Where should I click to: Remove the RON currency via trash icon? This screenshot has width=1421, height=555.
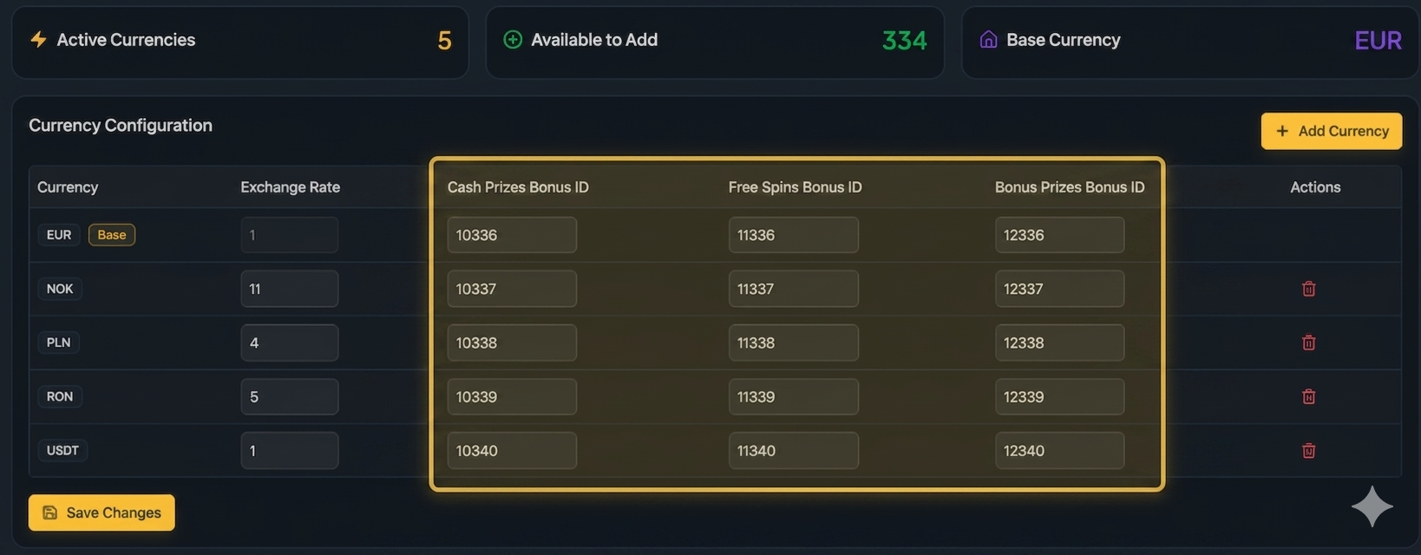click(1308, 396)
